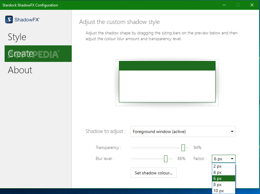Click the Factor label
This screenshot has height=194, width=260.
[x=200, y=159]
